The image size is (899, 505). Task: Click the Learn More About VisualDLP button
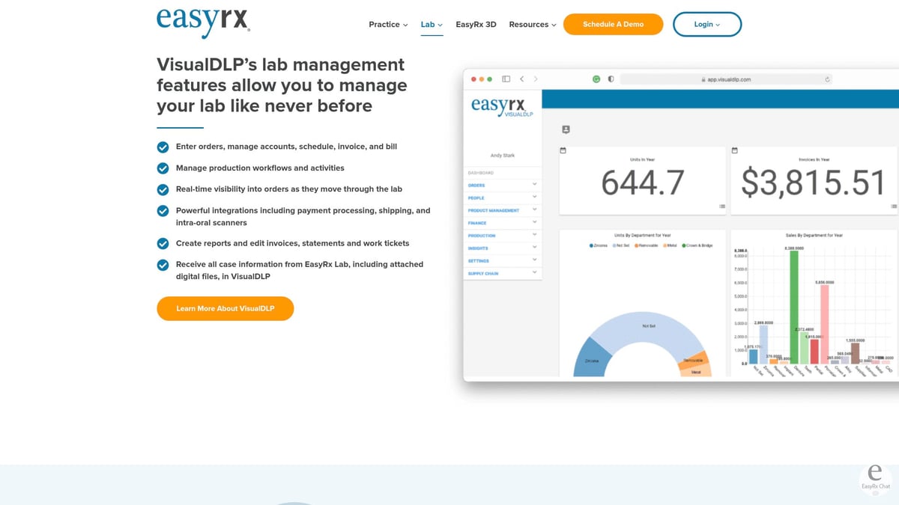pyautogui.click(x=225, y=308)
